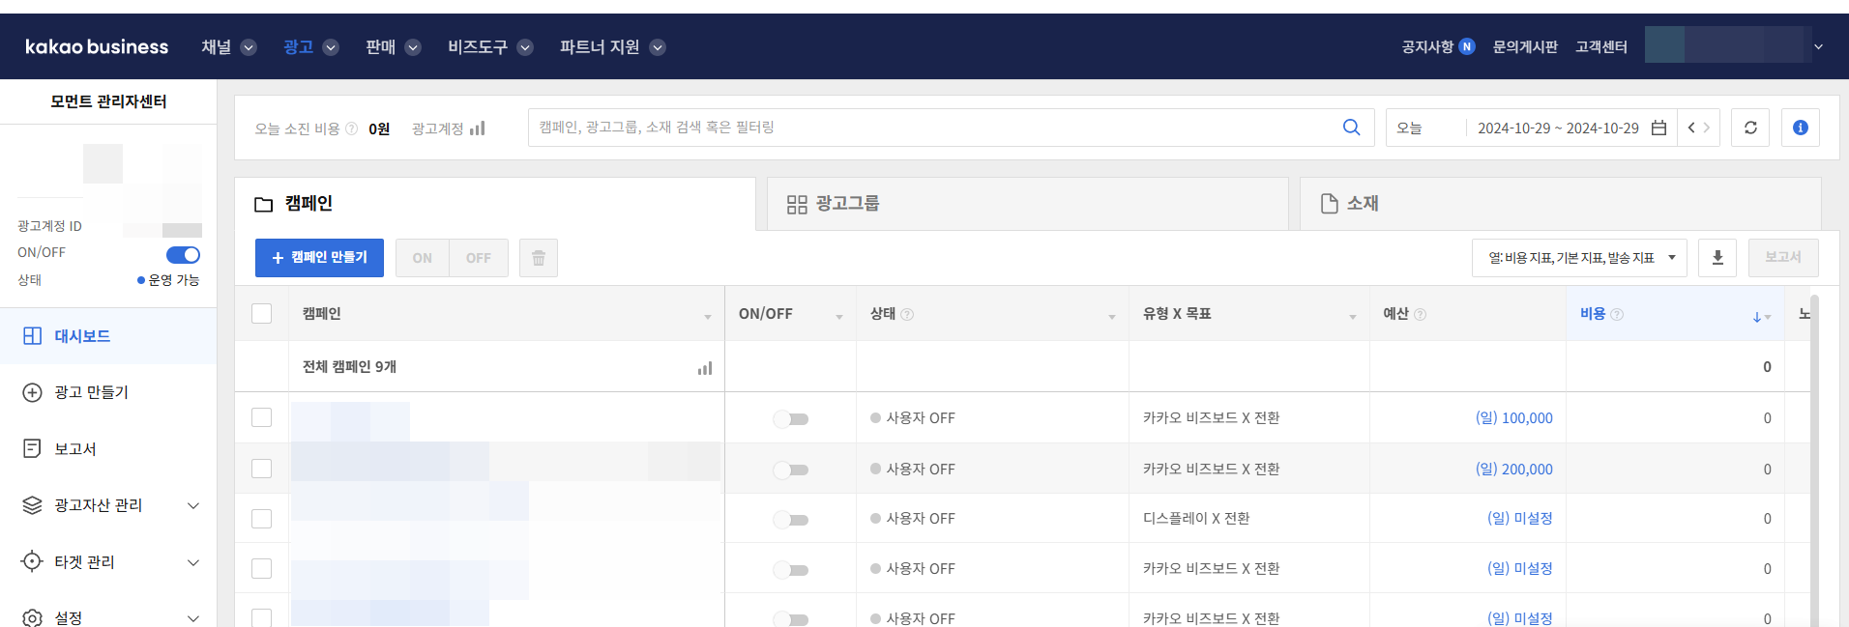Image resolution: width=1849 pixels, height=627 pixels.
Task: Expand the 비즈도구 top menu dropdown
Action: tap(525, 47)
